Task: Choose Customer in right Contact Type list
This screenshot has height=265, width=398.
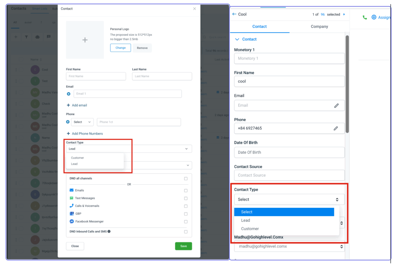Action: point(250,229)
